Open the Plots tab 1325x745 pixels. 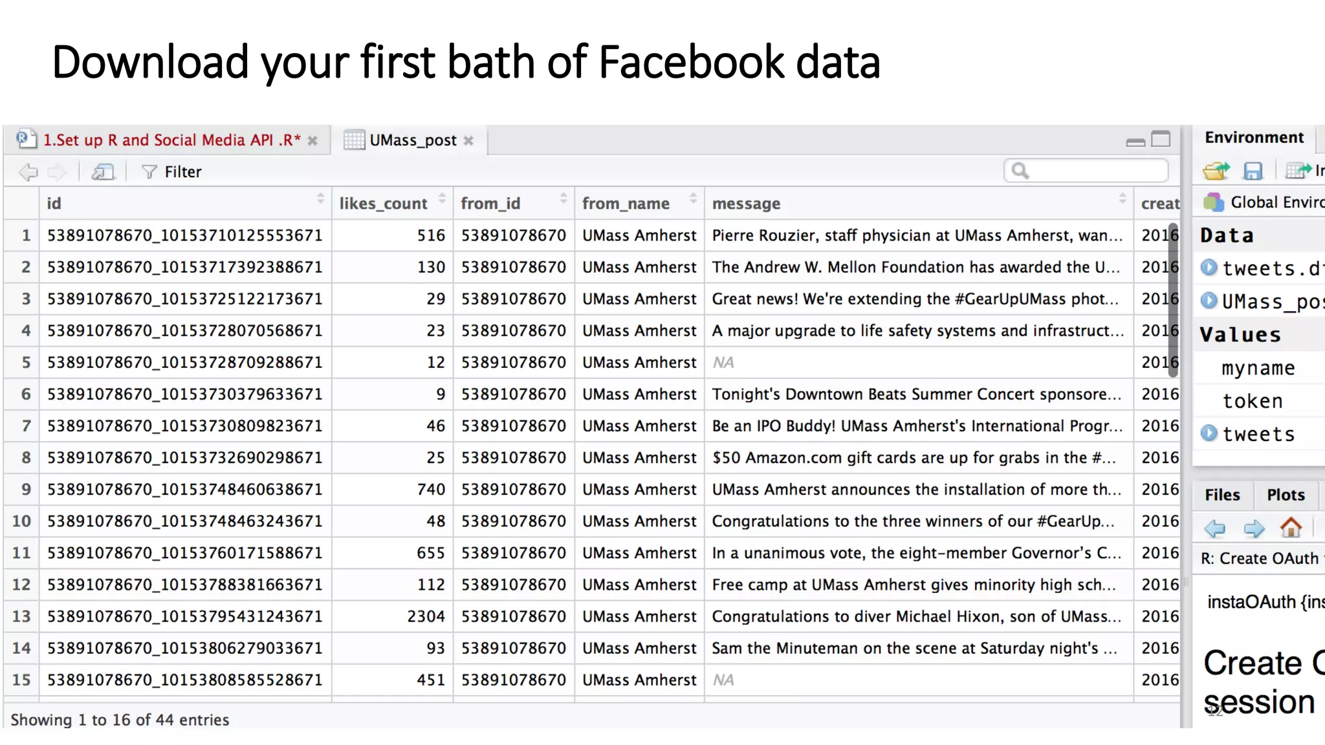1286,495
